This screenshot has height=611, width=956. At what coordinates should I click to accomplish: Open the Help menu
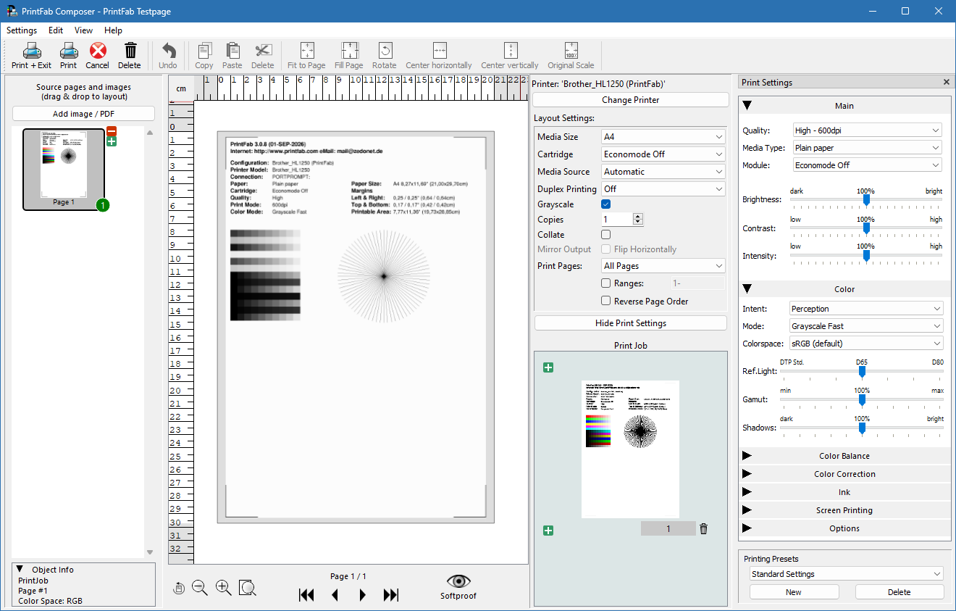113,30
